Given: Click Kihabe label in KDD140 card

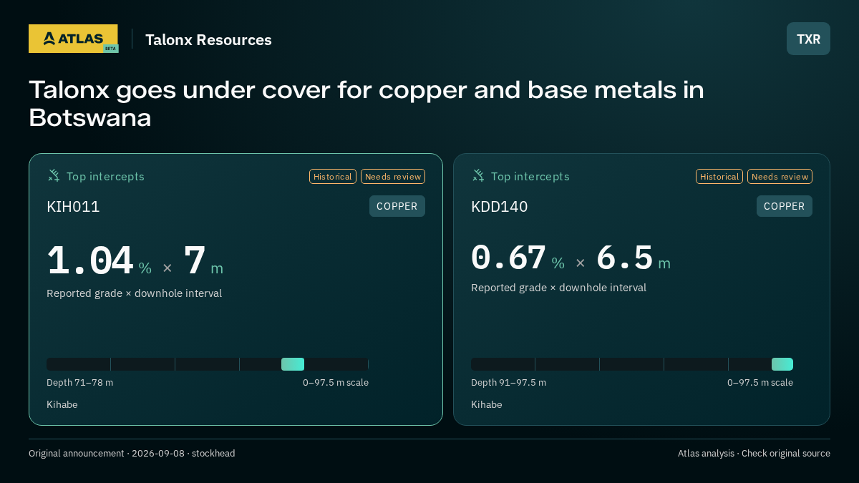Looking at the screenshot, I should 487,405.
